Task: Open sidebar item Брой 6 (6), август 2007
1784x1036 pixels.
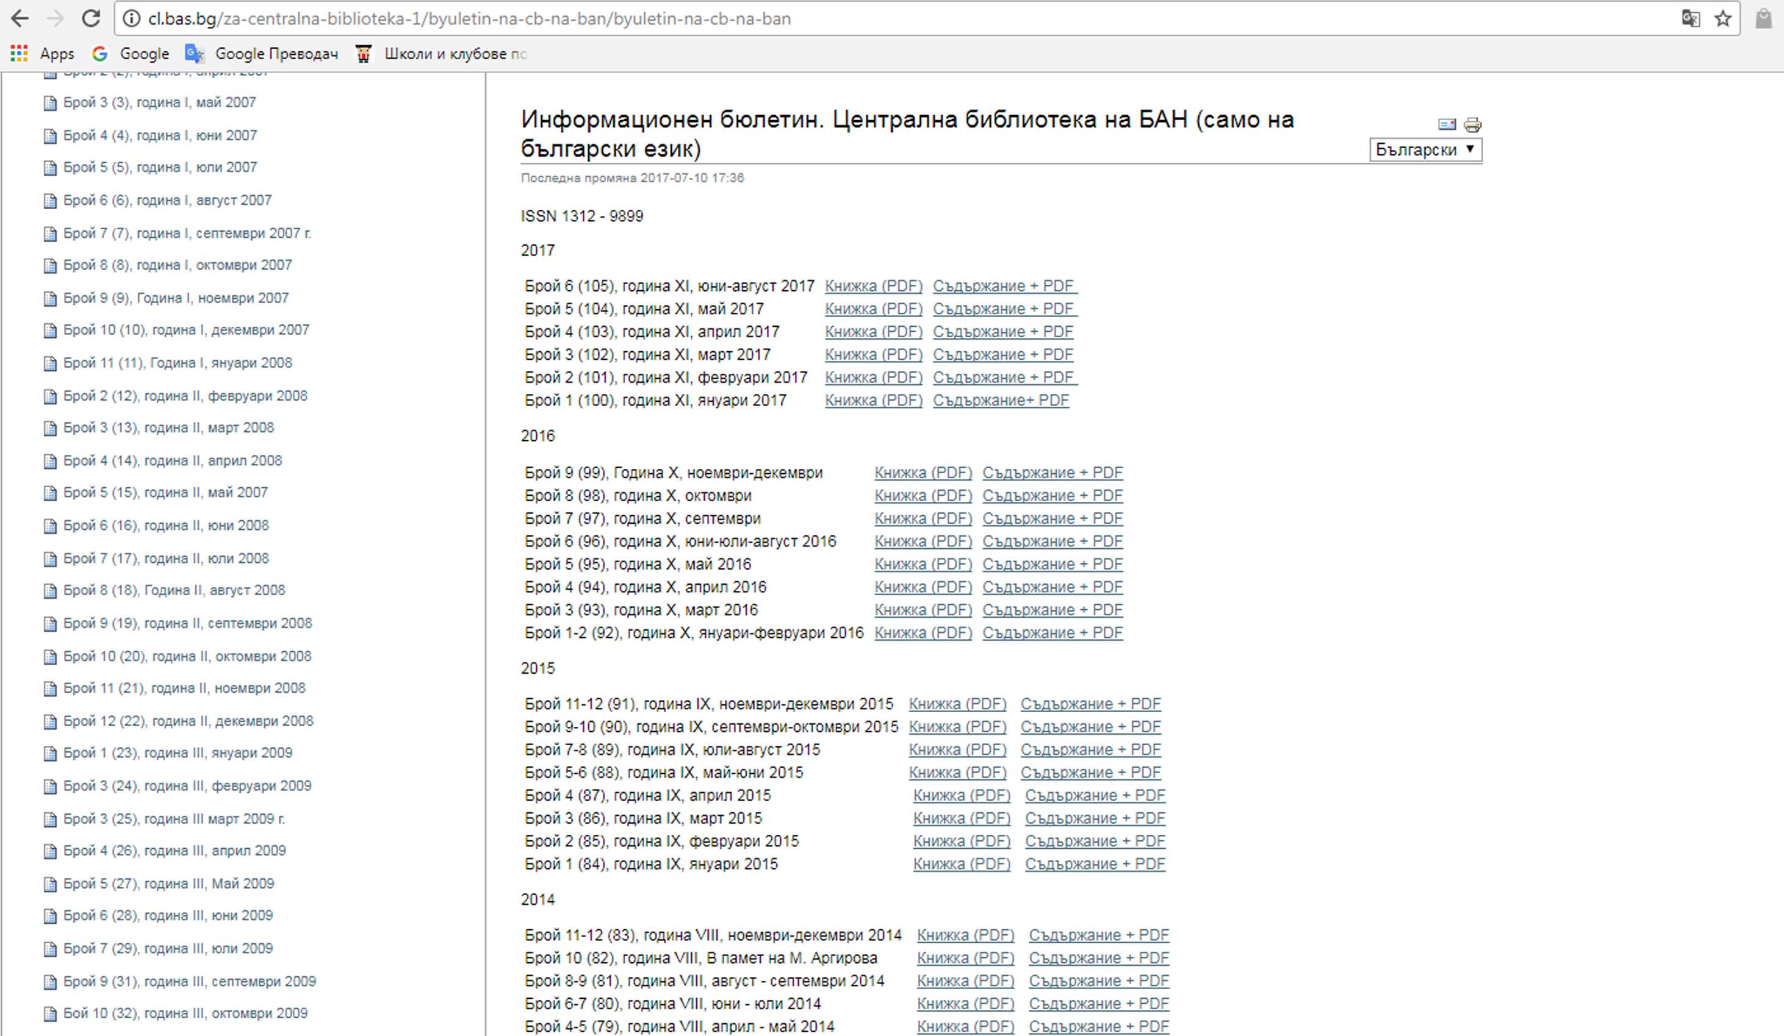Action: 168,200
